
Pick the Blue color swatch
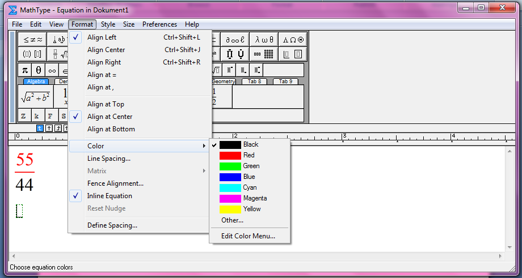pos(230,177)
